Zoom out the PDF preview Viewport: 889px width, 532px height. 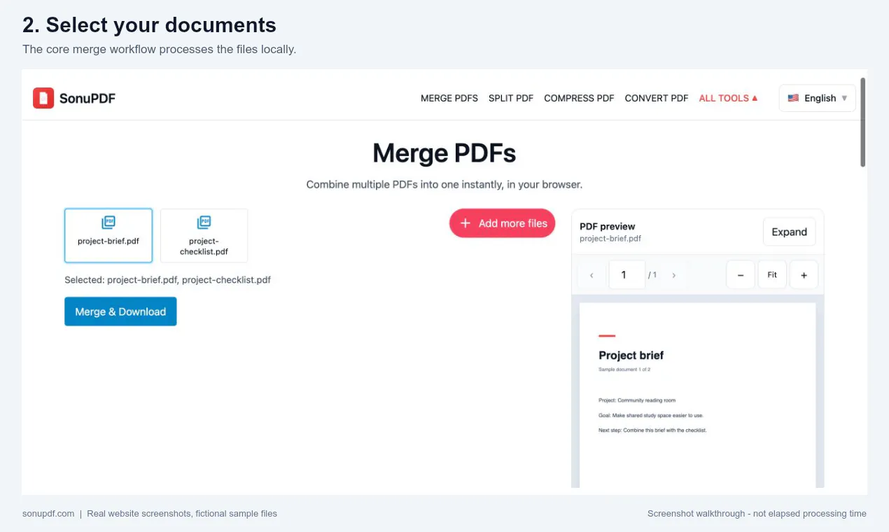click(741, 275)
